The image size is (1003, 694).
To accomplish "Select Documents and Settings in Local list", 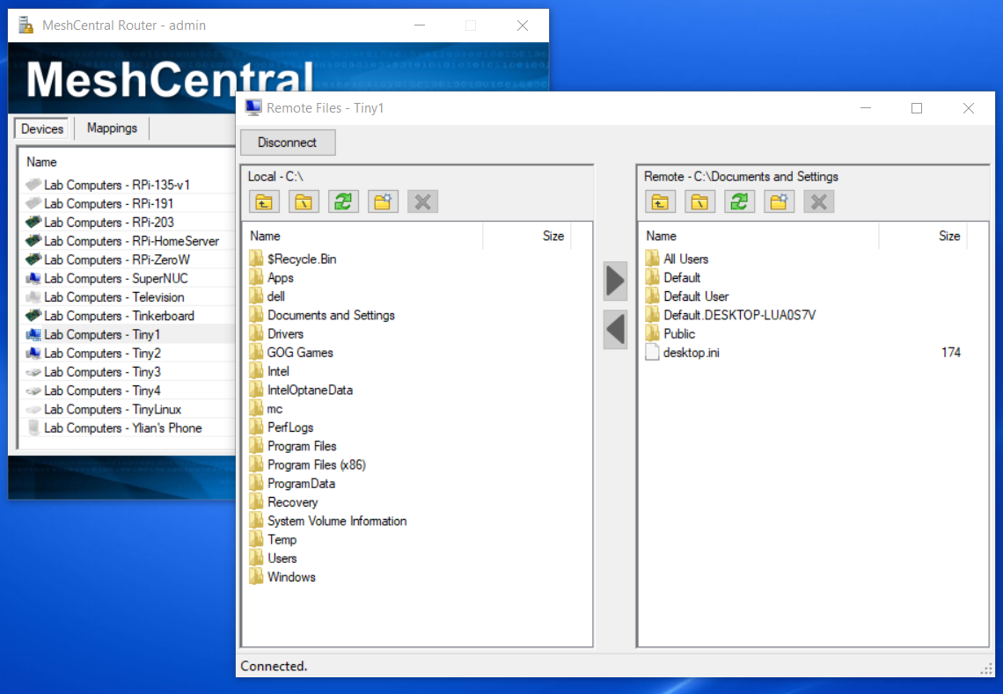I will 322,316.
